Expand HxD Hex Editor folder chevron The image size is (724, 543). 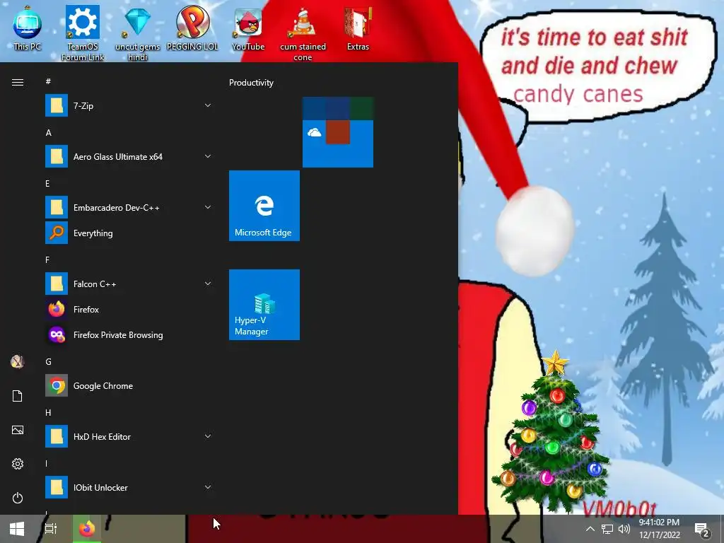[x=208, y=436]
